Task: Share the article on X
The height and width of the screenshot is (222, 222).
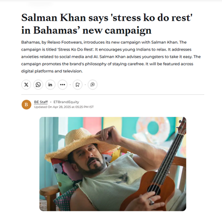Action: 26,85
